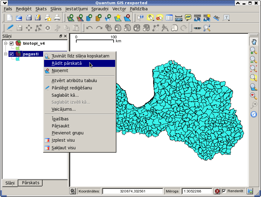
Task: Open the Vector menu
Action: tap(119, 9)
